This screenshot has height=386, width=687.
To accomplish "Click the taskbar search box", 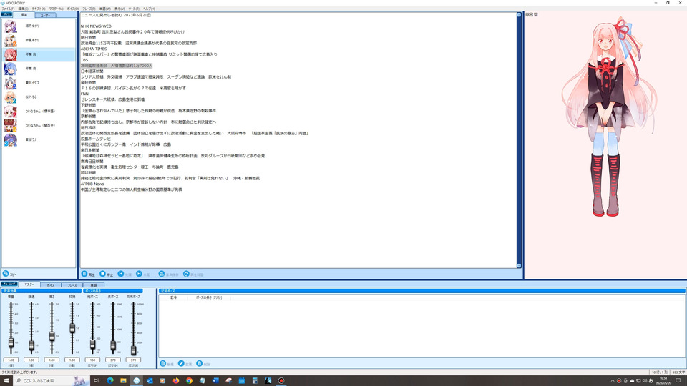I will [50, 381].
